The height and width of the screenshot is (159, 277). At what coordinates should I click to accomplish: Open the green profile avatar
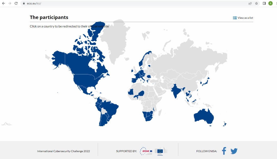(x=271, y=3)
